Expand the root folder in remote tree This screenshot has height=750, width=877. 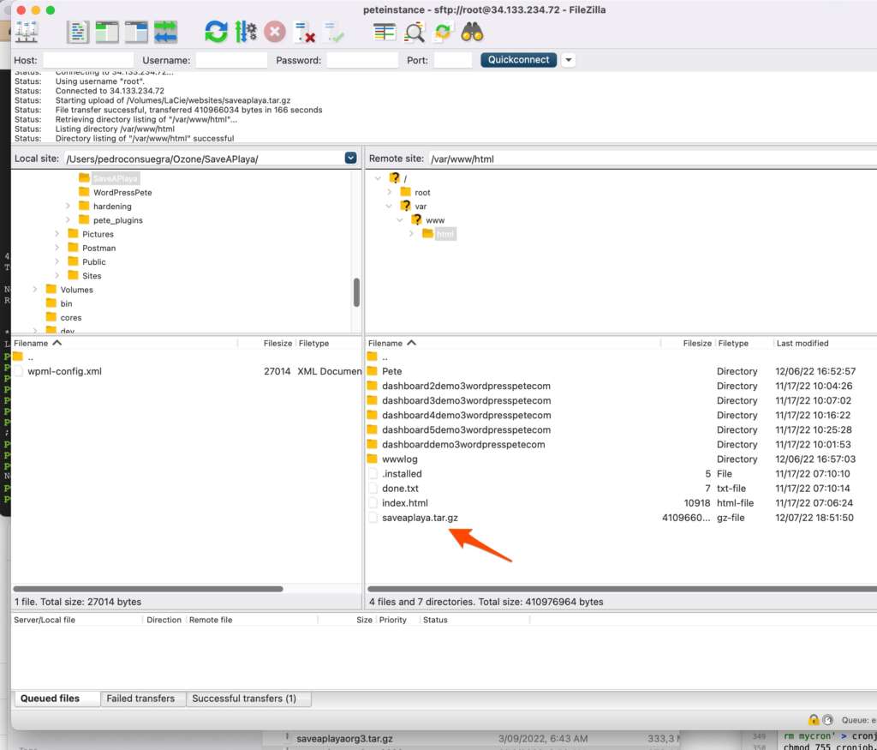(390, 192)
